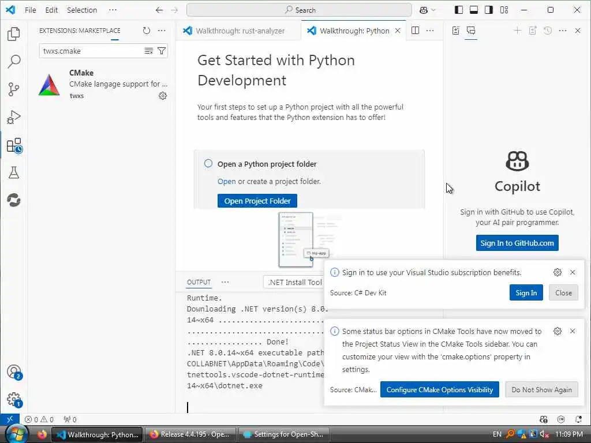591x443 pixels.
Task: Open the Testing flask view
Action: tap(14, 172)
